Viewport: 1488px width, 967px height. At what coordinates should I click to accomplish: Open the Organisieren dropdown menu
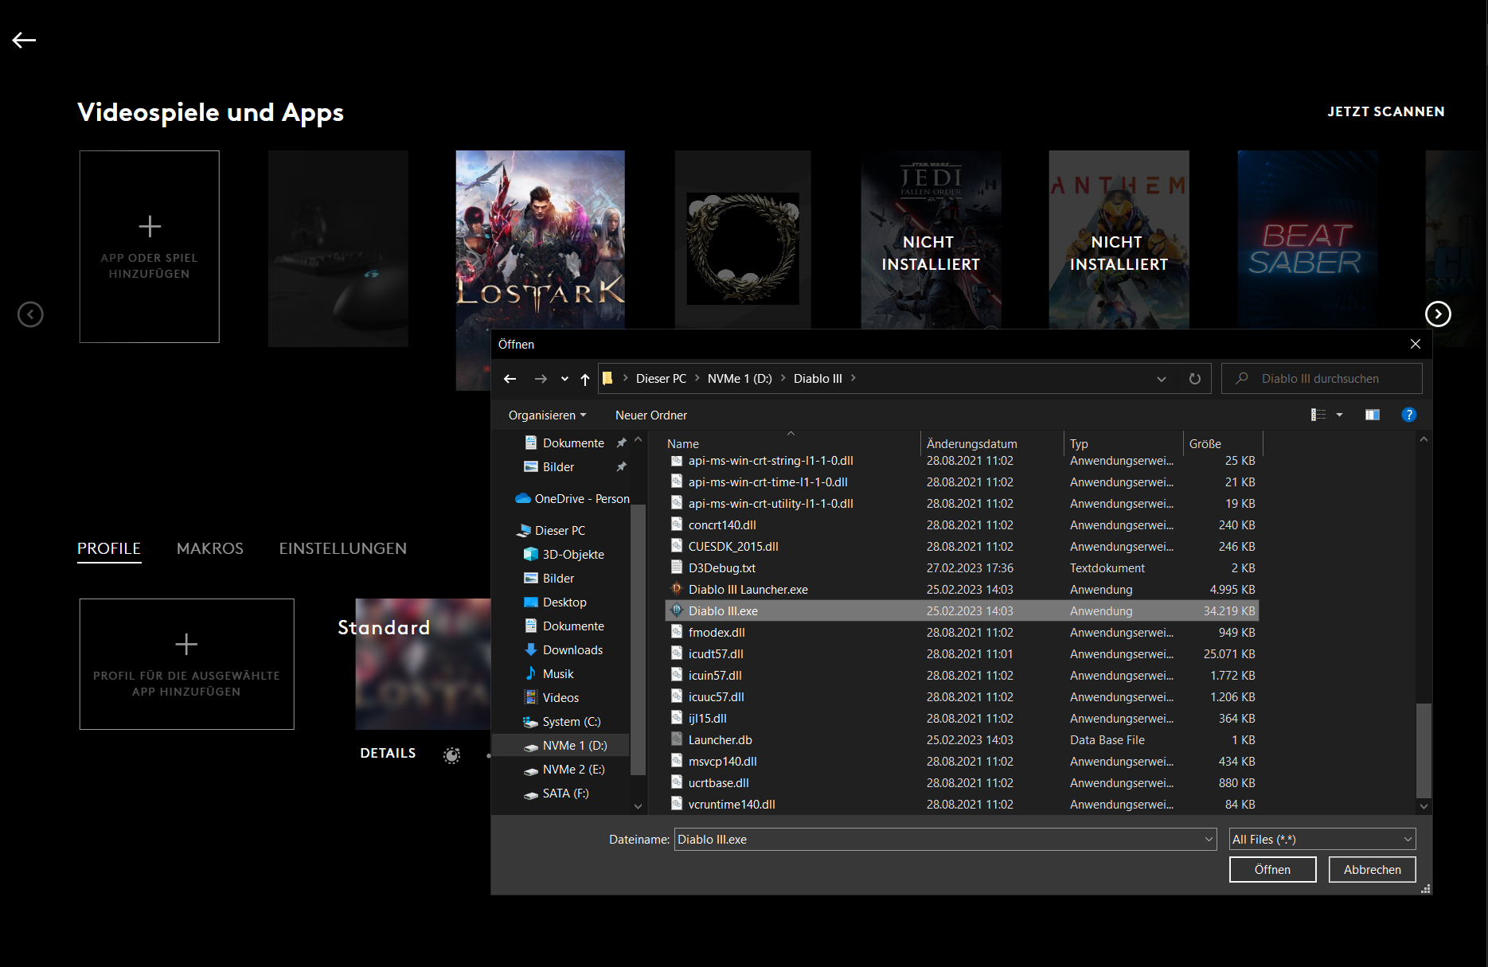(x=548, y=415)
